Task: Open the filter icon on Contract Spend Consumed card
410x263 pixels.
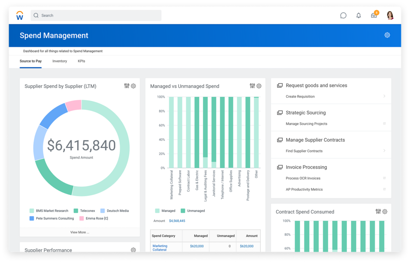Action: pyautogui.click(x=378, y=212)
